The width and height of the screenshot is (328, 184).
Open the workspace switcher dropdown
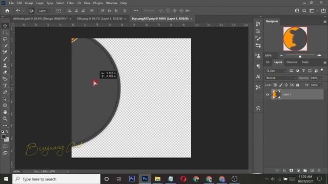click(313, 11)
